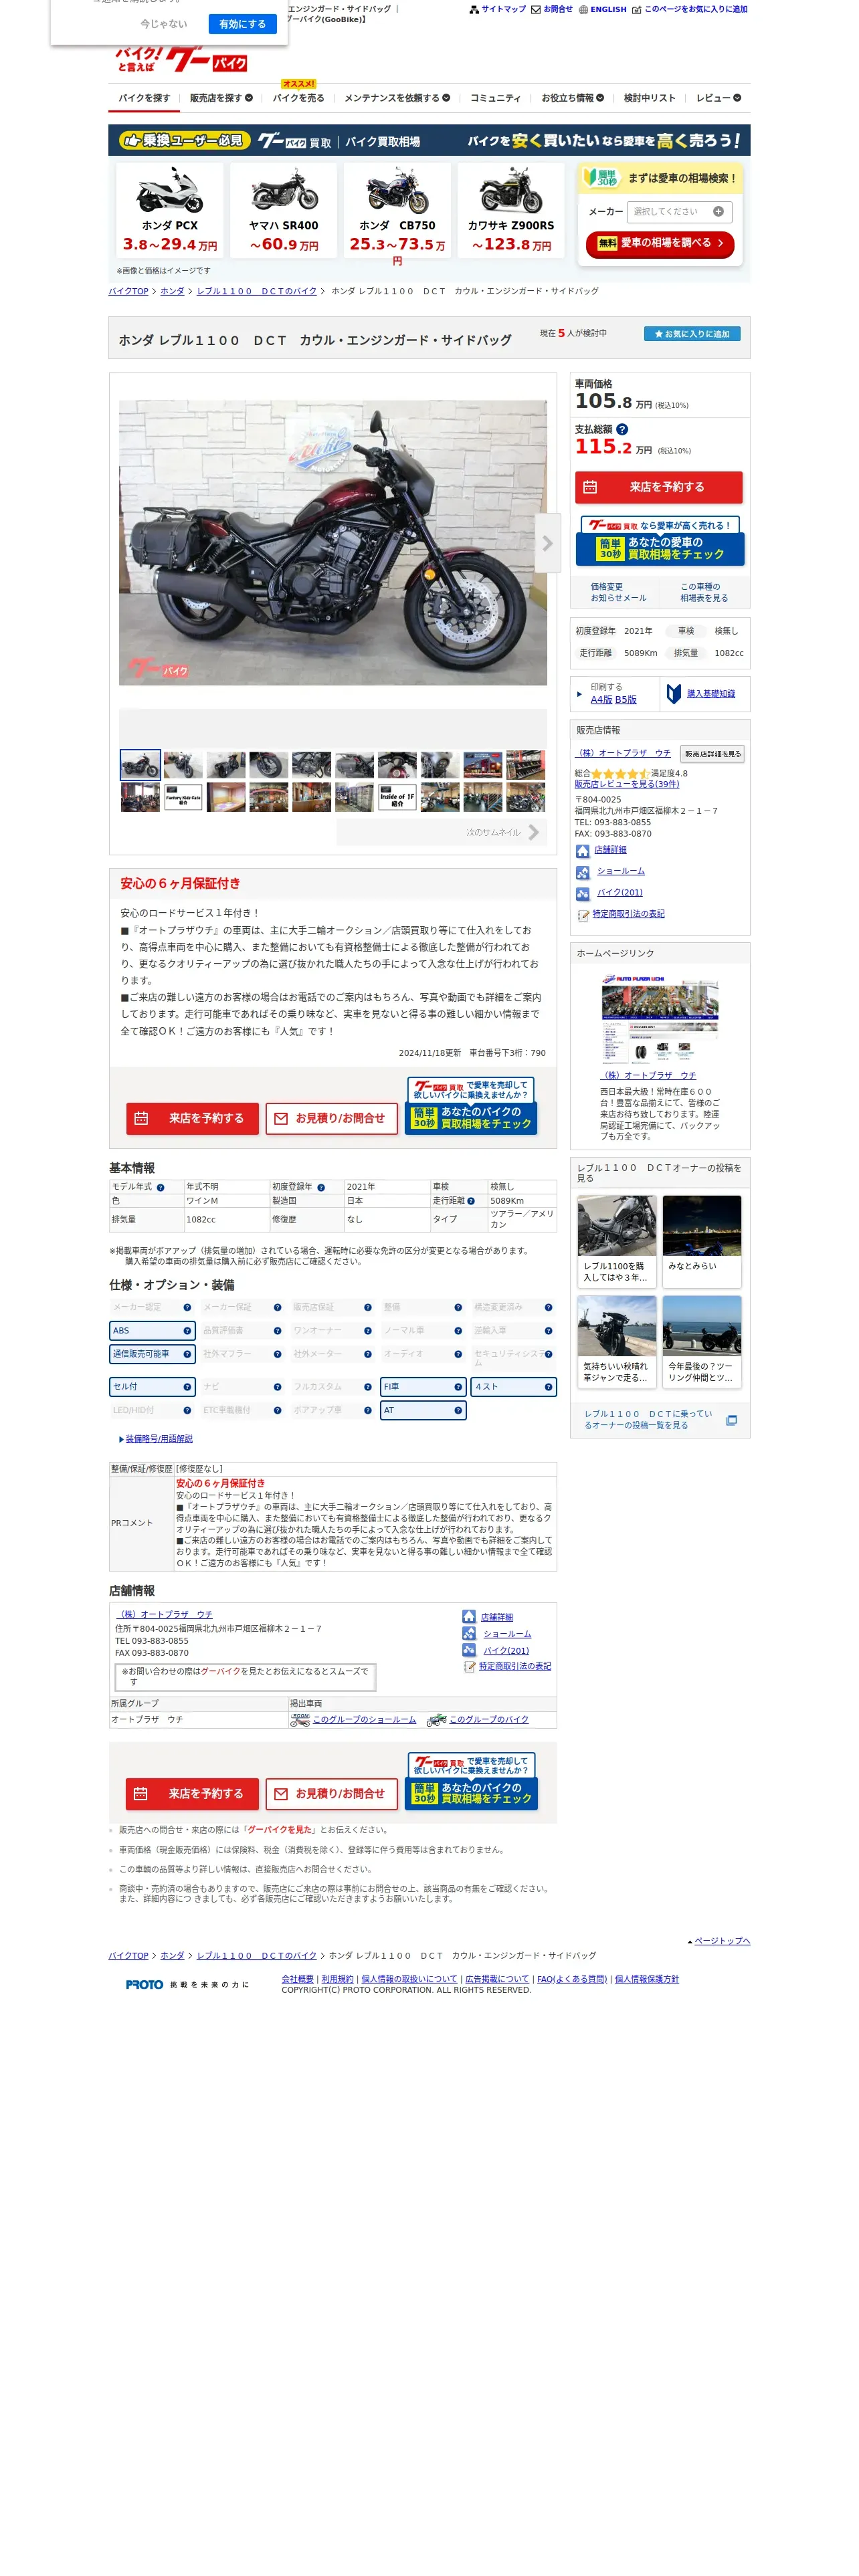This screenshot has height=2576, width=859.
Task: Select the バイクを探す menu tab
Action: click(144, 98)
